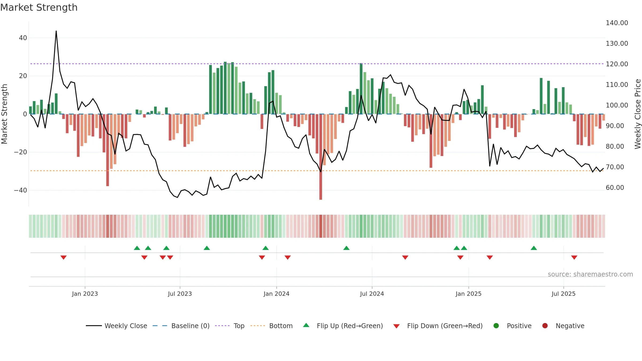Click the Jul 2024 date label
Image resolution: width=642 pixels, height=361 pixels.
tap(372, 294)
